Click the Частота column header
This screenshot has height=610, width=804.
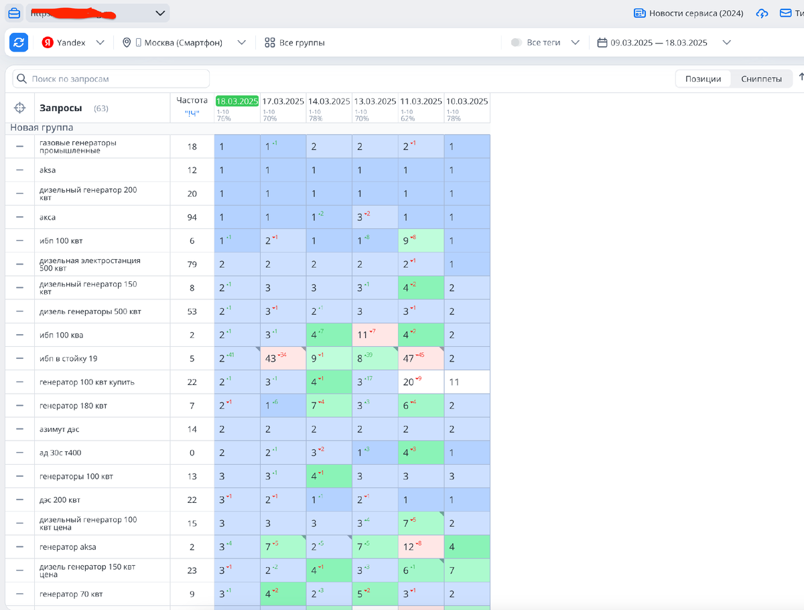pyautogui.click(x=192, y=100)
